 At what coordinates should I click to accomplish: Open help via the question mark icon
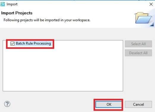click(x=7, y=104)
